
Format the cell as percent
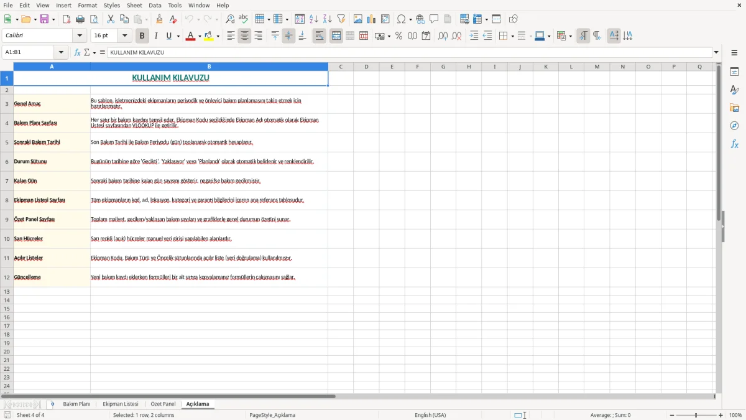399,36
